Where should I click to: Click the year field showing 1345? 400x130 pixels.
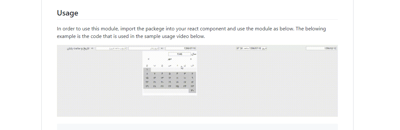[179, 54]
